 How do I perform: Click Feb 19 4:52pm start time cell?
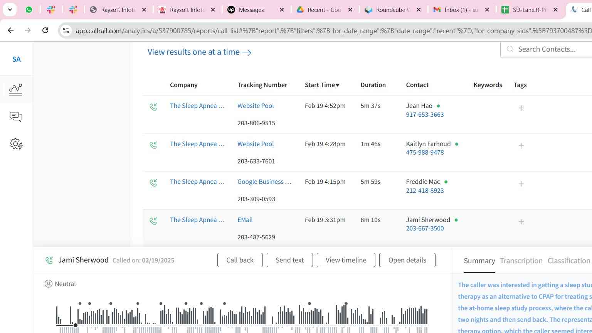click(x=325, y=106)
